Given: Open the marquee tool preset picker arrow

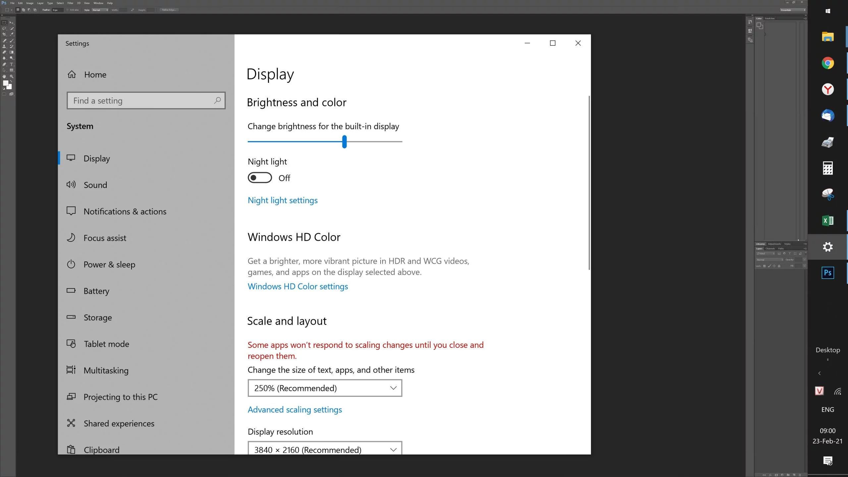Looking at the screenshot, I should 11,10.
